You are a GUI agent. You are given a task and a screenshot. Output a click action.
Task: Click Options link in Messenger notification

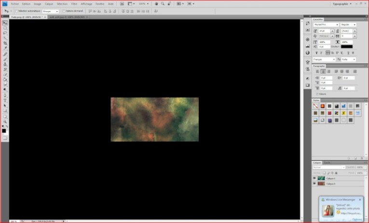click(357, 220)
